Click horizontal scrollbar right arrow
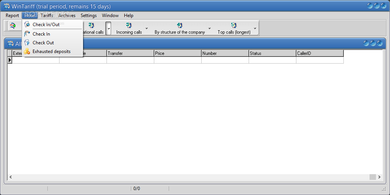This screenshot has width=390, height=195. [x=379, y=177]
